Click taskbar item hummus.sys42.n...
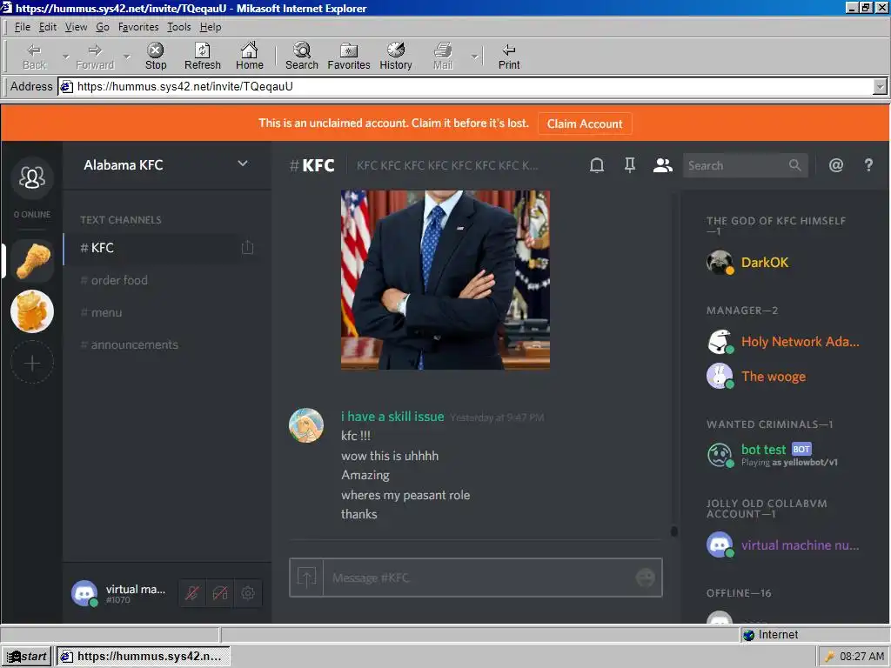Image resolution: width=891 pixels, height=668 pixels. [x=142, y=657]
